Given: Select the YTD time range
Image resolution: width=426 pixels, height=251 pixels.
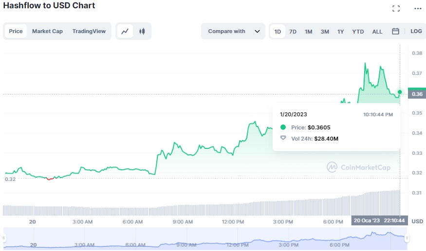Looking at the screenshot, I should (358, 32).
